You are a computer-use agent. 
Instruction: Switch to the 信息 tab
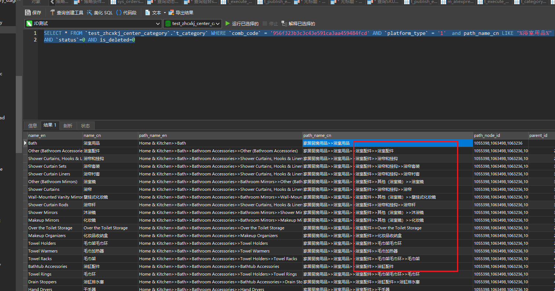point(33,126)
